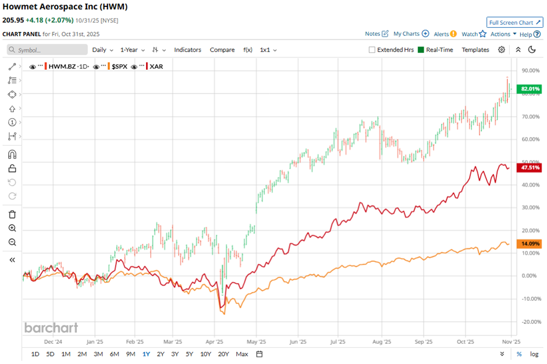Zoom in using the magnifier plus icon
The height and width of the screenshot is (364, 547).
click(12, 228)
